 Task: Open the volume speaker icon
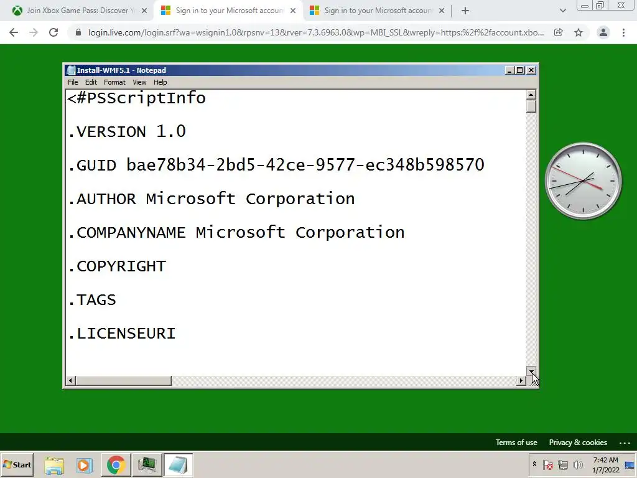[578, 464]
